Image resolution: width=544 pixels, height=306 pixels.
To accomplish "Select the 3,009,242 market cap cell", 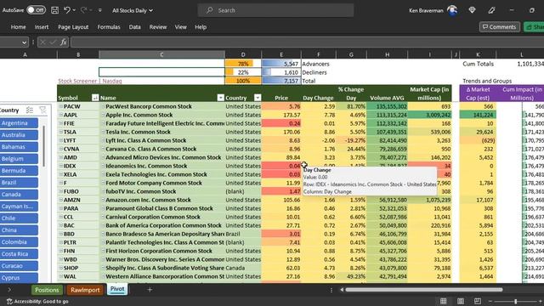I will [x=429, y=115].
